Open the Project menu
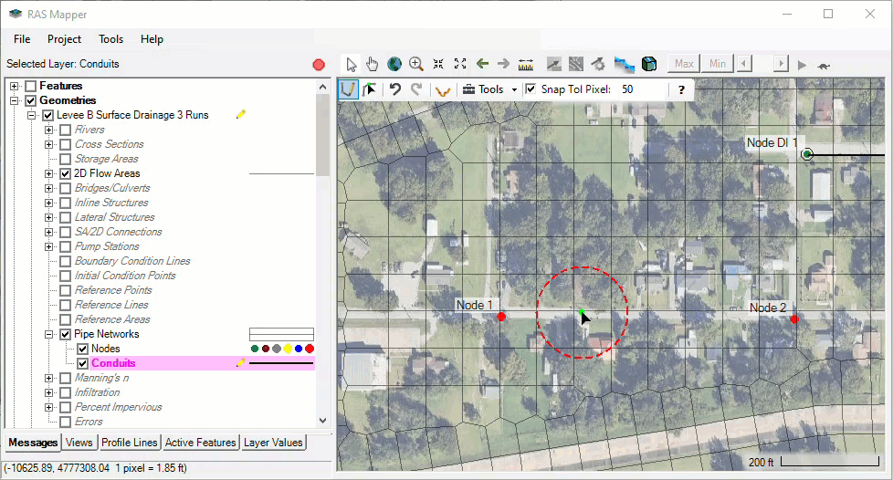Image resolution: width=893 pixels, height=480 pixels. (x=64, y=39)
